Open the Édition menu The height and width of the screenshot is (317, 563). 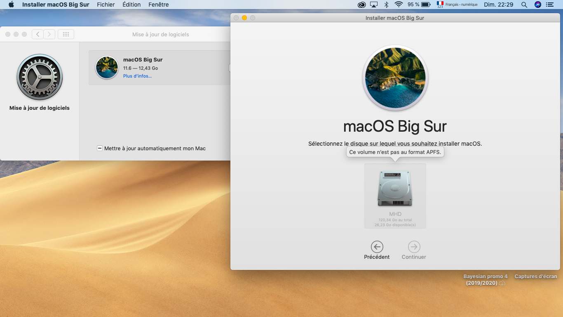coord(131,5)
